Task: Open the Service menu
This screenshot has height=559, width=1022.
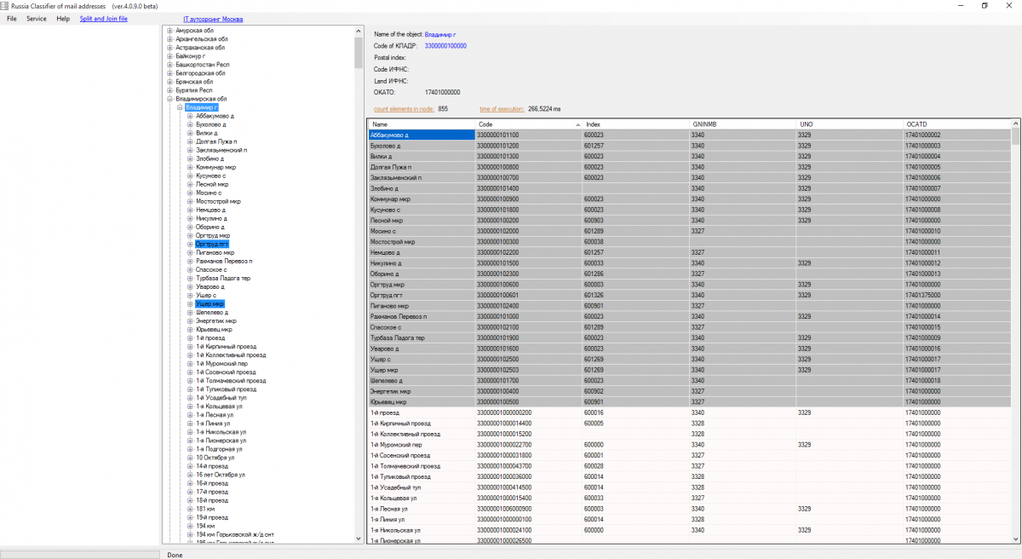Action: (37, 18)
